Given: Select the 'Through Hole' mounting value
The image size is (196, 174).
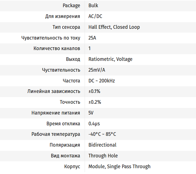Looking at the screenshot, I should [103, 156].
